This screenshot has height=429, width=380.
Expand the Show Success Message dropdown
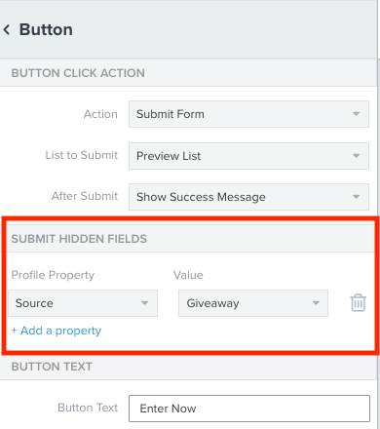point(248,197)
